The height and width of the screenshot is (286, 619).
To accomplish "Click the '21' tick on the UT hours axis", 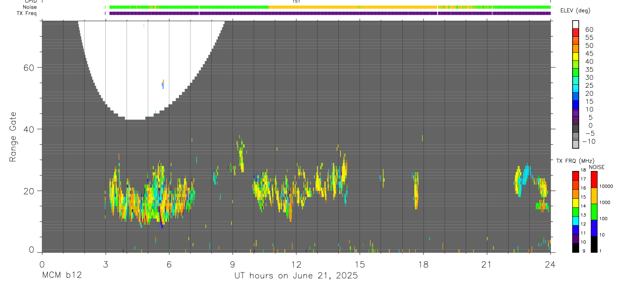I will pyautogui.click(x=487, y=264).
